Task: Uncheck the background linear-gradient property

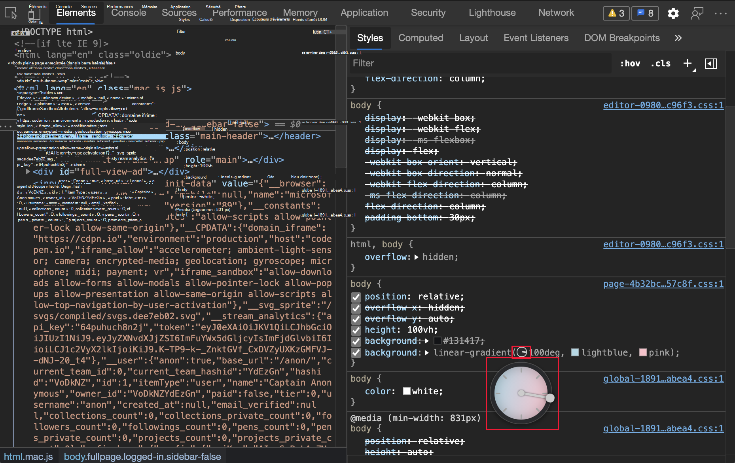Action: pos(356,353)
